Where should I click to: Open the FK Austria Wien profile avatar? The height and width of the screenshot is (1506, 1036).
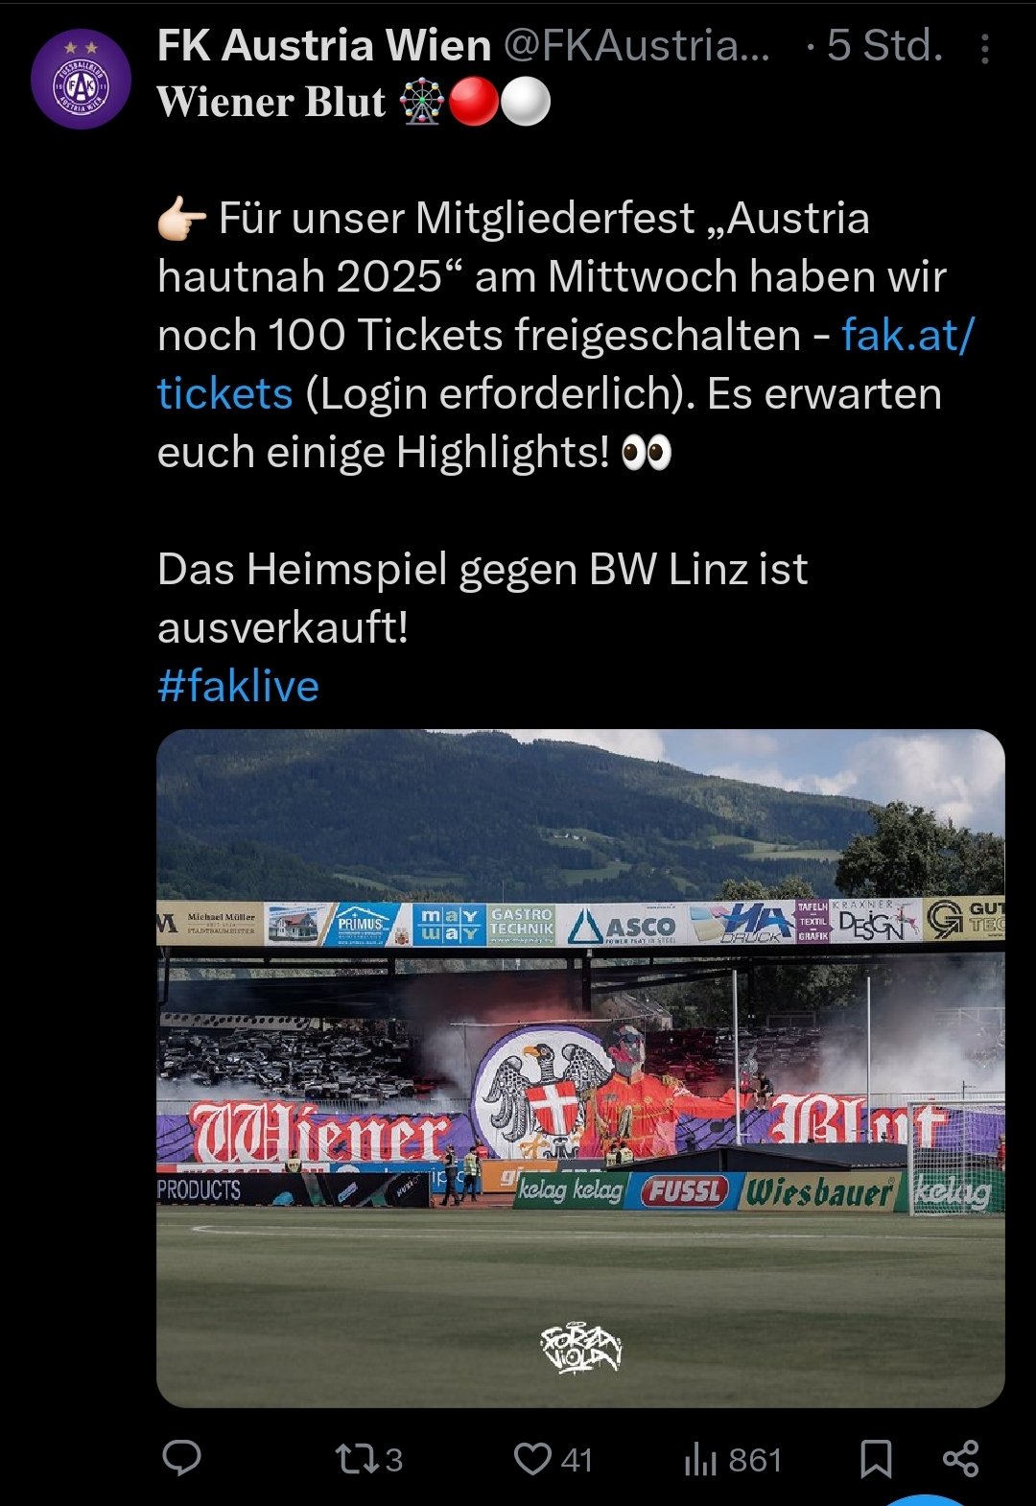(81, 80)
